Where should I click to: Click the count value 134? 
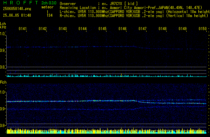pos(49,15)
